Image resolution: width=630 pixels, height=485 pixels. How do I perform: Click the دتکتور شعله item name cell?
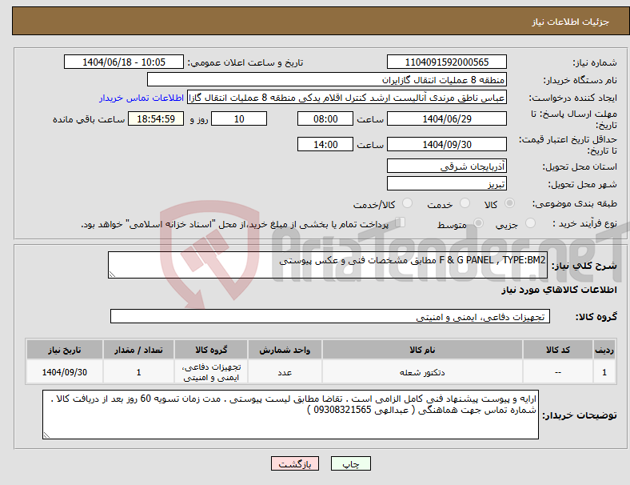click(x=422, y=372)
